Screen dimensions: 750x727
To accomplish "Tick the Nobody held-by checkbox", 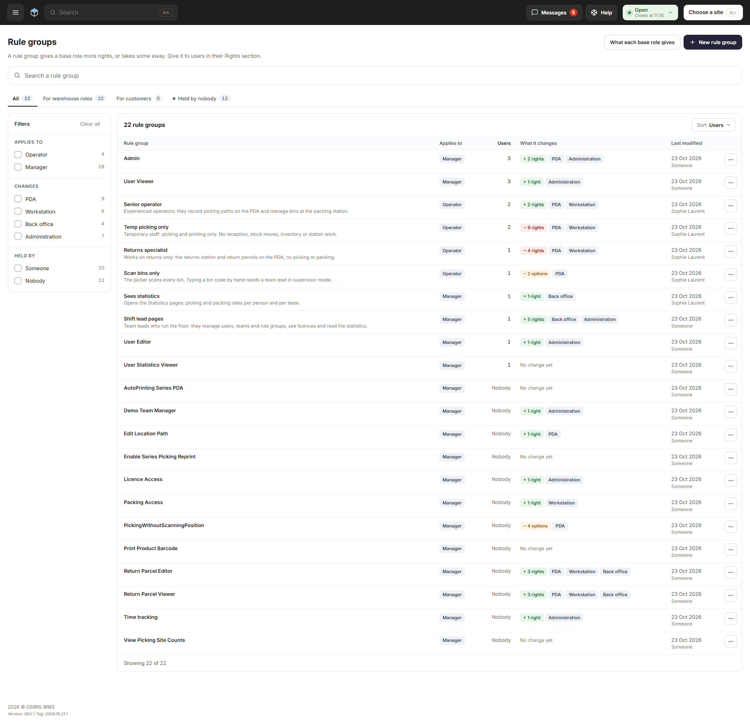I will (x=18, y=281).
